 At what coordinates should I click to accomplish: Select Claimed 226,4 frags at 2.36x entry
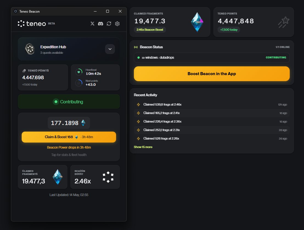212,122
